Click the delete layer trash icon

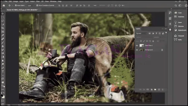pos(163,90)
